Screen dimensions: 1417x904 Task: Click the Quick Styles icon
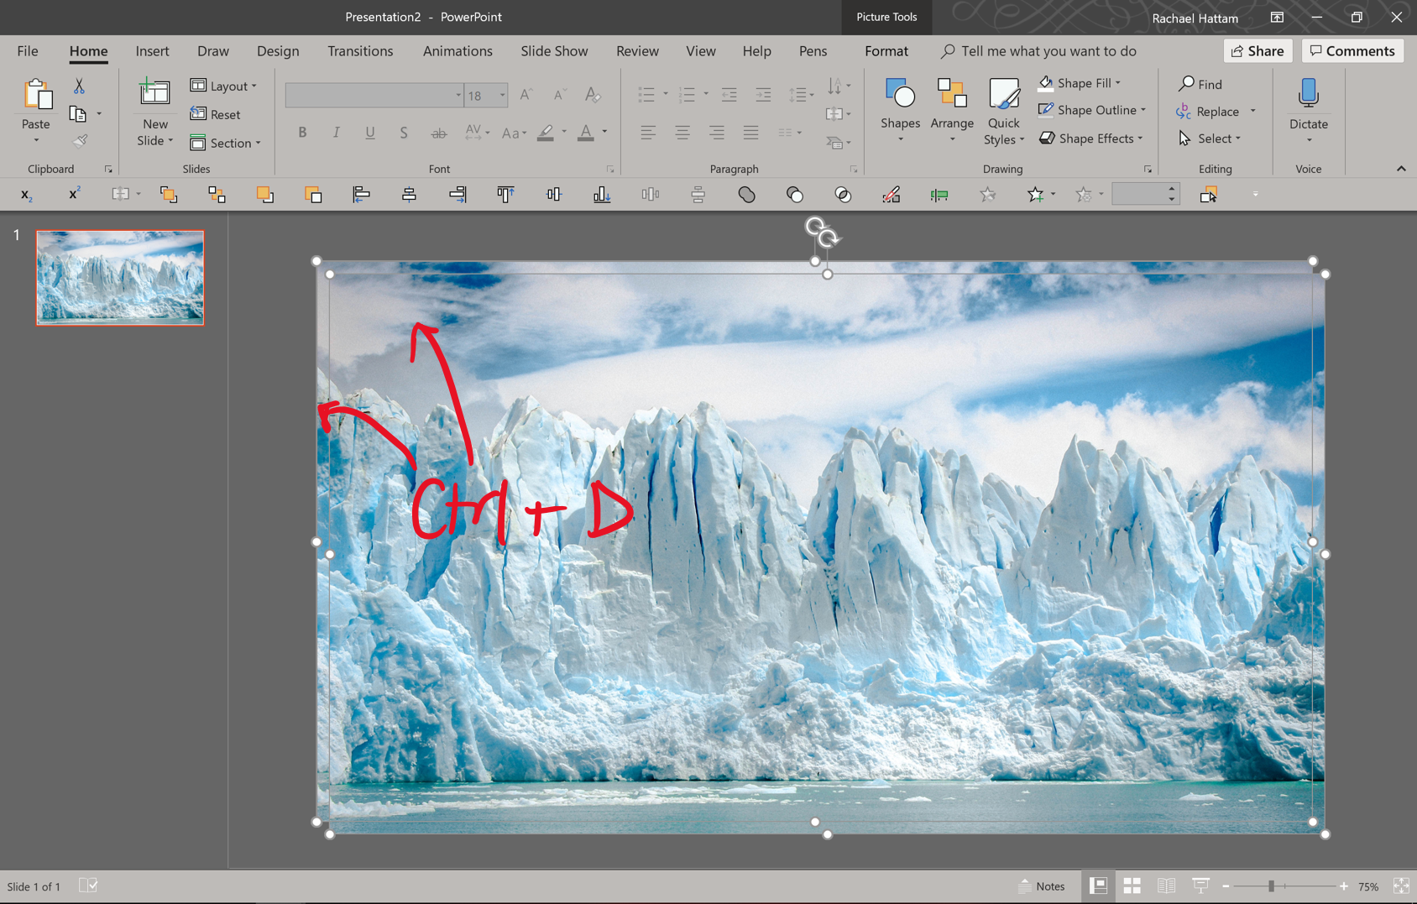(x=1003, y=109)
